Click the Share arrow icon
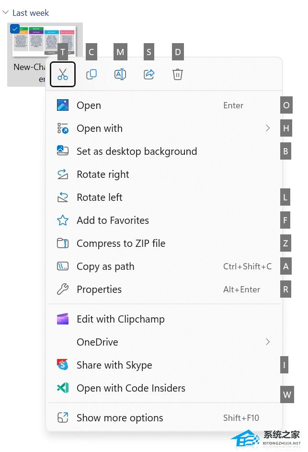 pyautogui.click(x=149, y=74)
